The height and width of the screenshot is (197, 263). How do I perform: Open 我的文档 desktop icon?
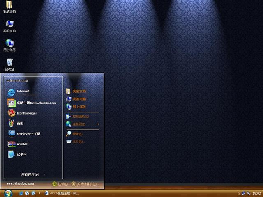click(9, 7)
